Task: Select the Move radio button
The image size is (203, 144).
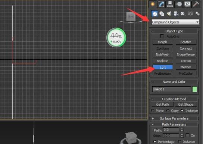Action: click(x=153, y=111)
